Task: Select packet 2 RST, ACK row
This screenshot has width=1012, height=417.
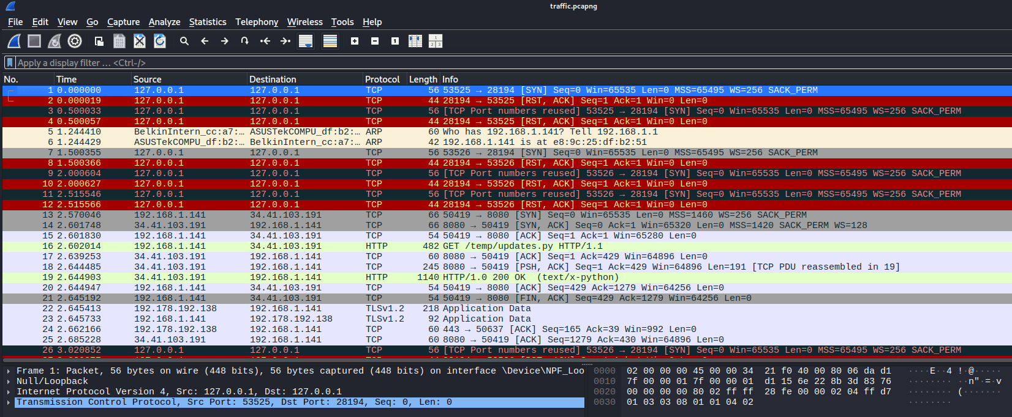Action: 507,100
